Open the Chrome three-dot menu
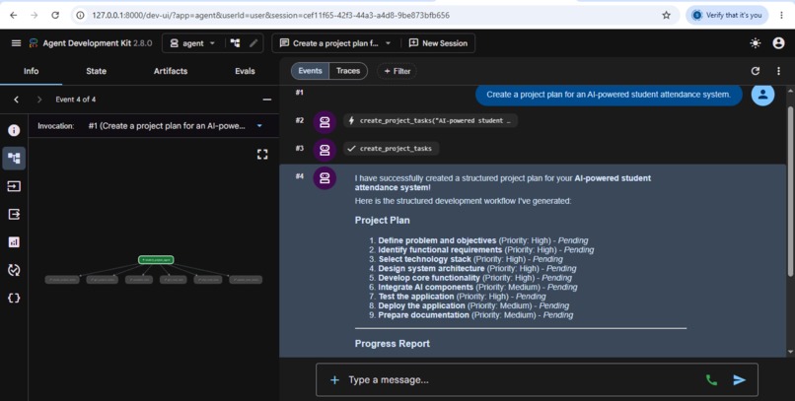 click(x=781, y=15)
